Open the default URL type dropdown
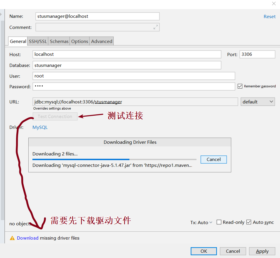 click(258, 102)
